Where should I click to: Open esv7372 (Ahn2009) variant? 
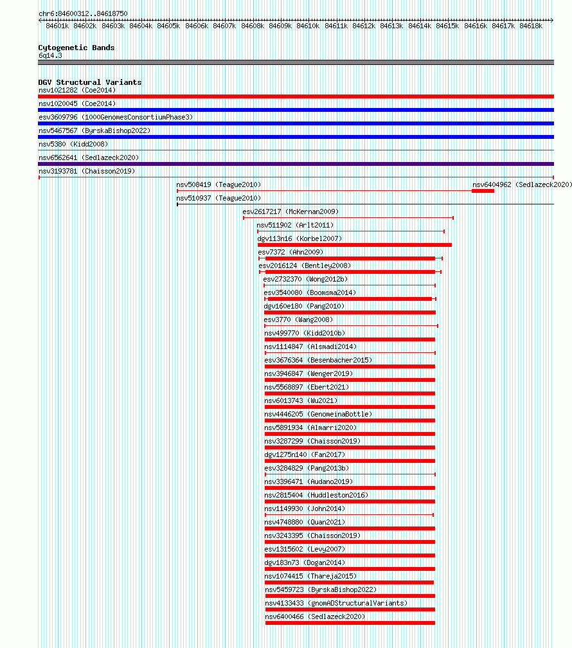(290, 252)
